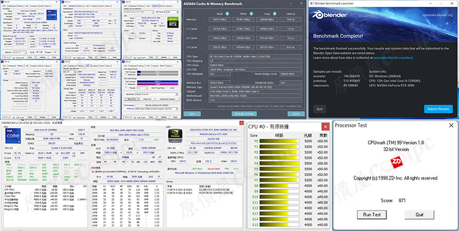
Task: Open the GPU #0 selector dropdown in HWiNFO64
Action: click(174, 148)
